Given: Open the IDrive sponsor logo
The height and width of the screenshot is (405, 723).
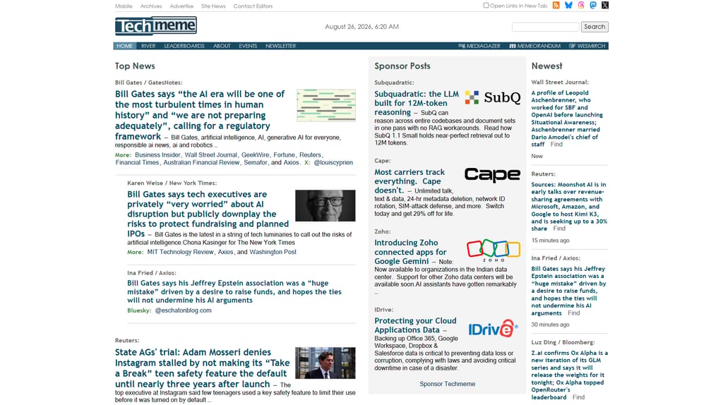Looking at the screenshot, I should [493, 329].
